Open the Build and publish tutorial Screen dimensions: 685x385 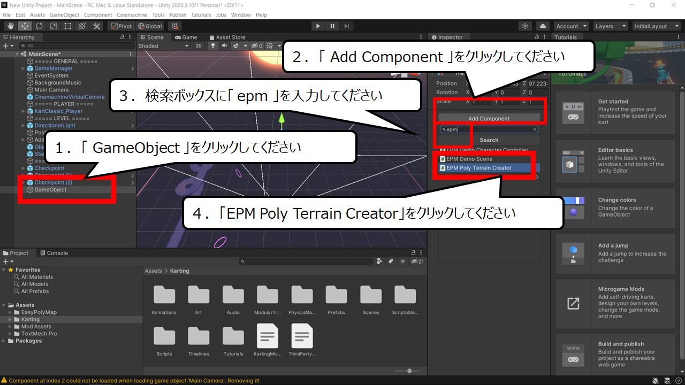(615, 353)
